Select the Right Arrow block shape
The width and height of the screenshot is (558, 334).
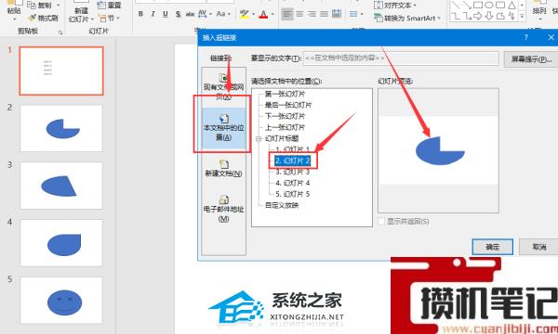click(478, 16)
